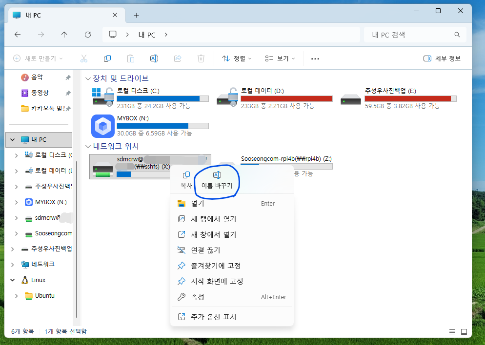Switch to details list view in status bar
Image resolution: width=485 pixels, height=345 pixels.
pyautogui.click(x=452, y=331)
